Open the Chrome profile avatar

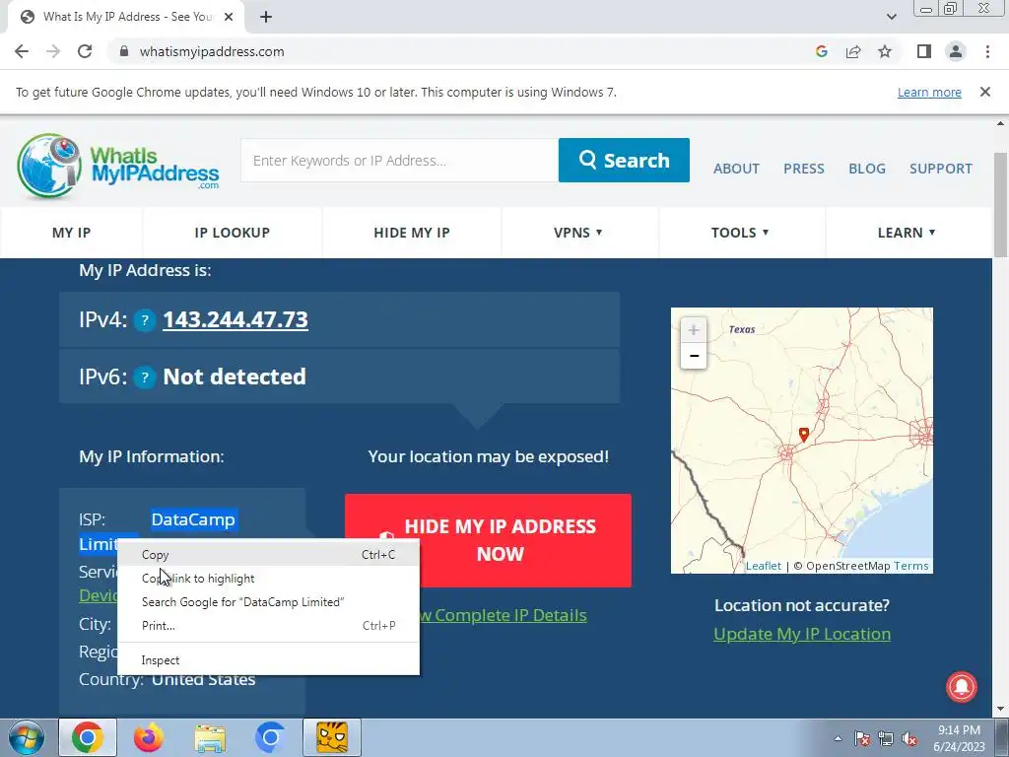[x=956, y=51]
